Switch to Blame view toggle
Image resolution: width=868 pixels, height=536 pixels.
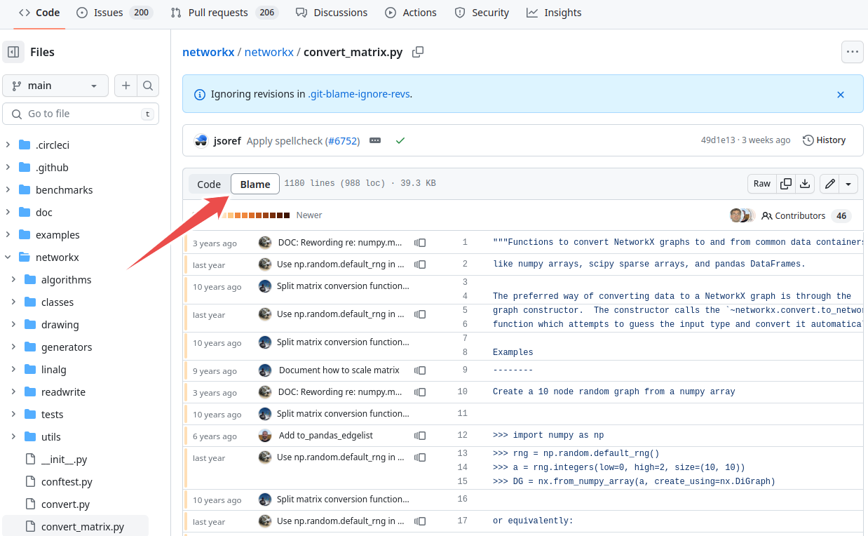255,184
